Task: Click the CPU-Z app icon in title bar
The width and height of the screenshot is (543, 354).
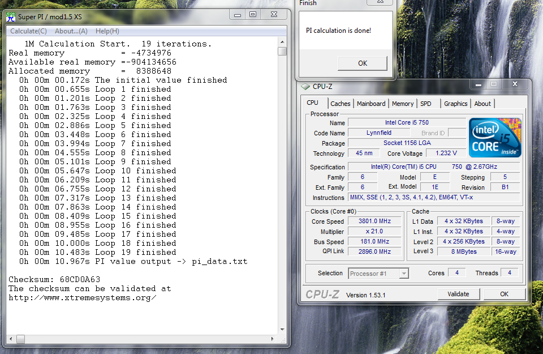Action: tap(305, 86)
